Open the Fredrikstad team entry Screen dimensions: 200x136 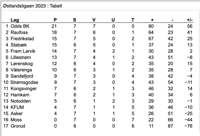point(22,39)
